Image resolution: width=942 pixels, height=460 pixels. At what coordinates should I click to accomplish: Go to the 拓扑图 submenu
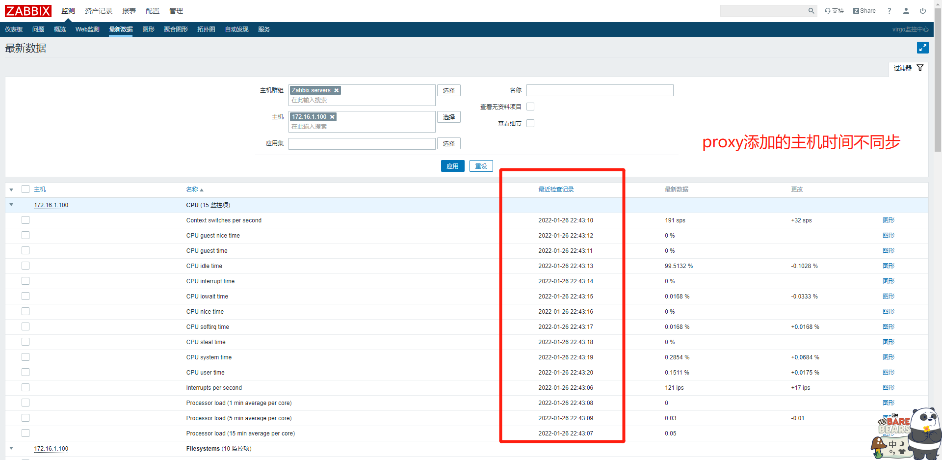(206, 29)
